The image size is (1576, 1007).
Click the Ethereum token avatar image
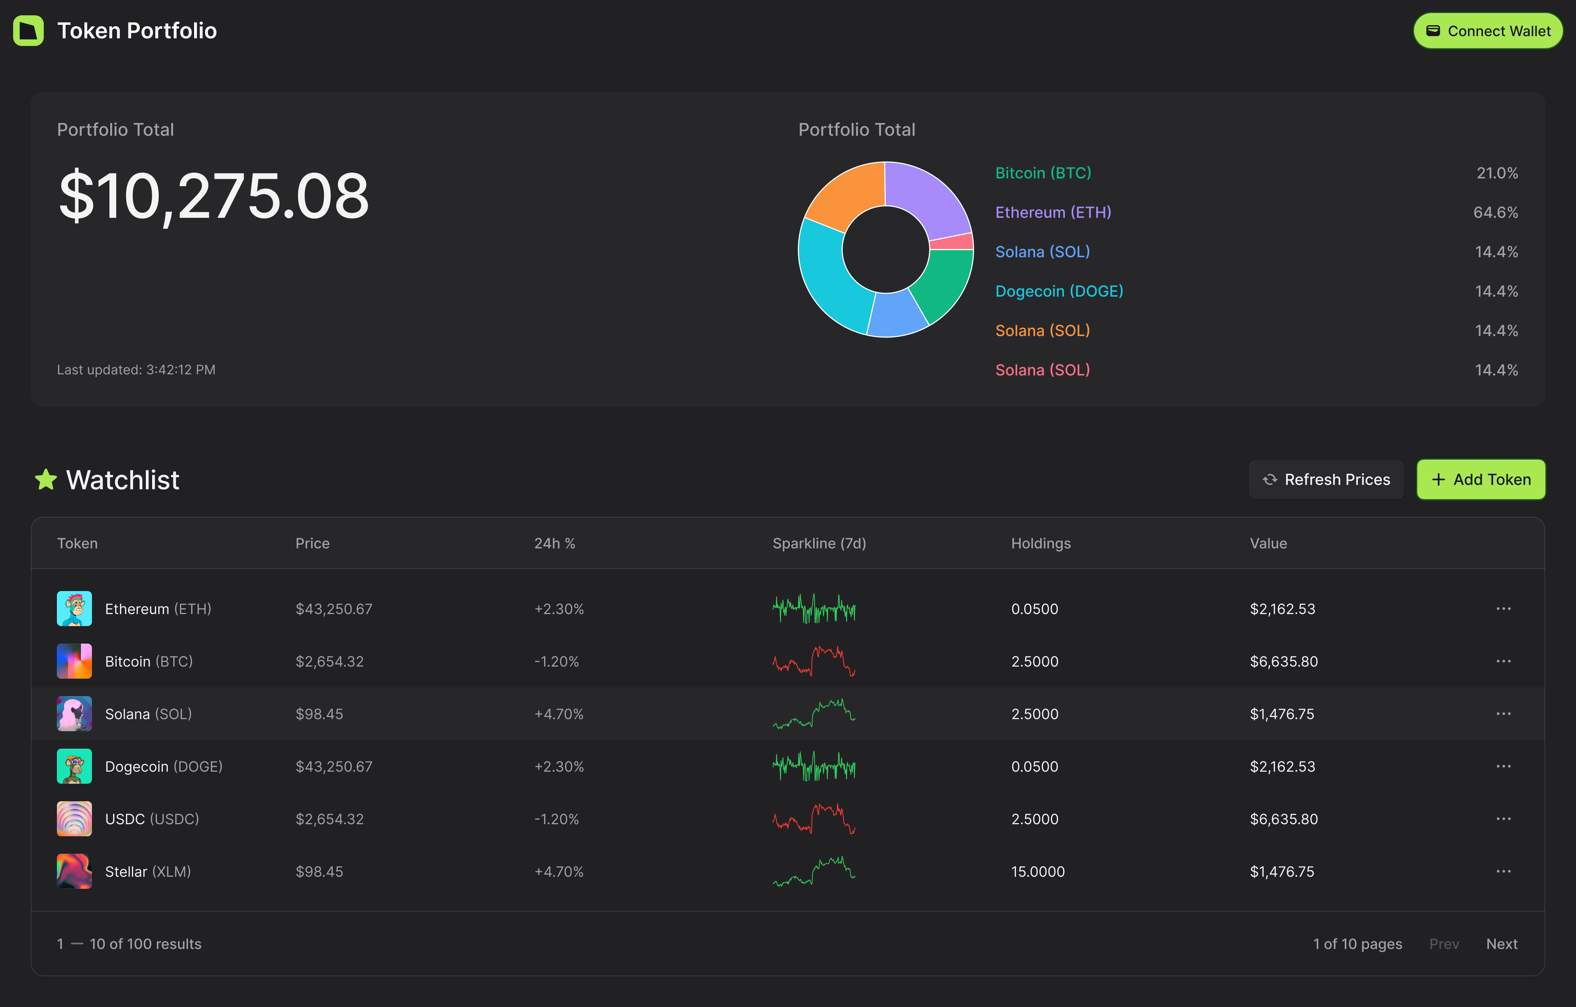pyautogui.click(x=74, y=608)
